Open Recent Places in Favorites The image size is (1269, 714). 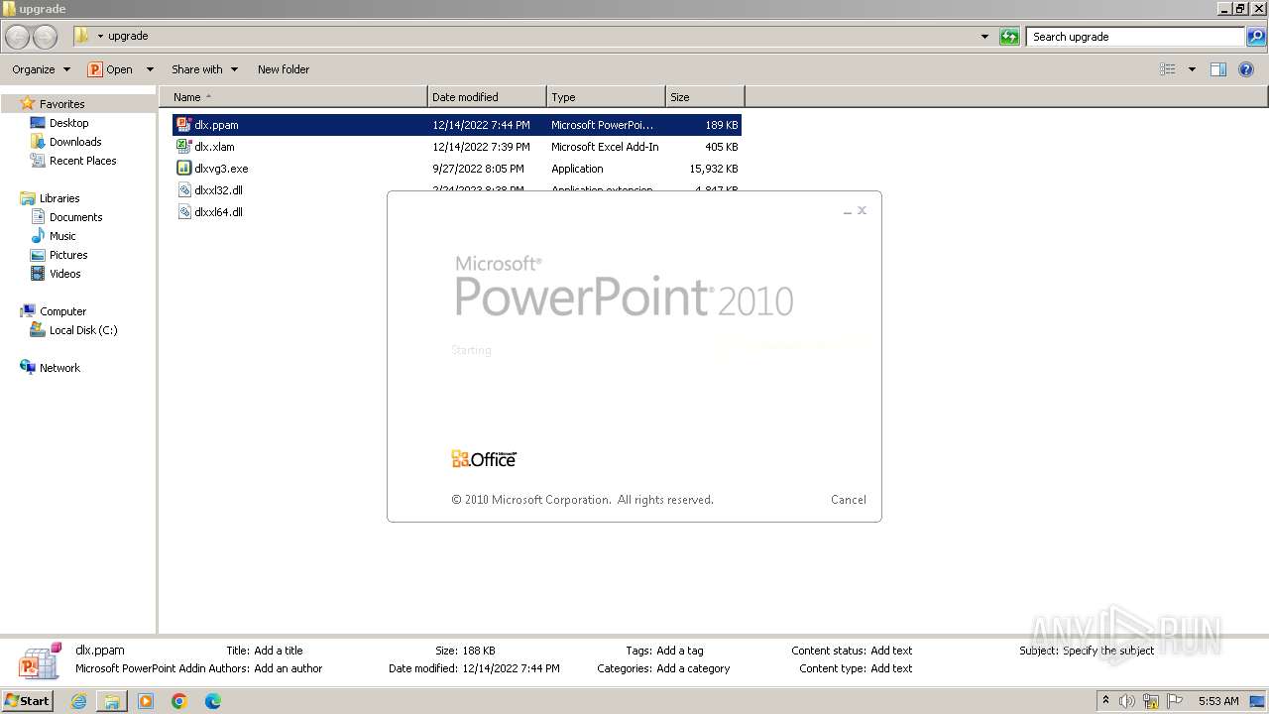[x=82, y=161]
